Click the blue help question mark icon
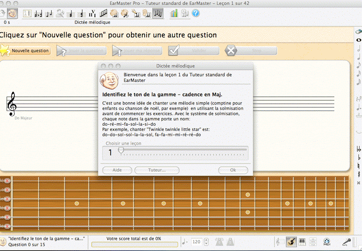This screenshot has width=362, height=251. point(196,13)
